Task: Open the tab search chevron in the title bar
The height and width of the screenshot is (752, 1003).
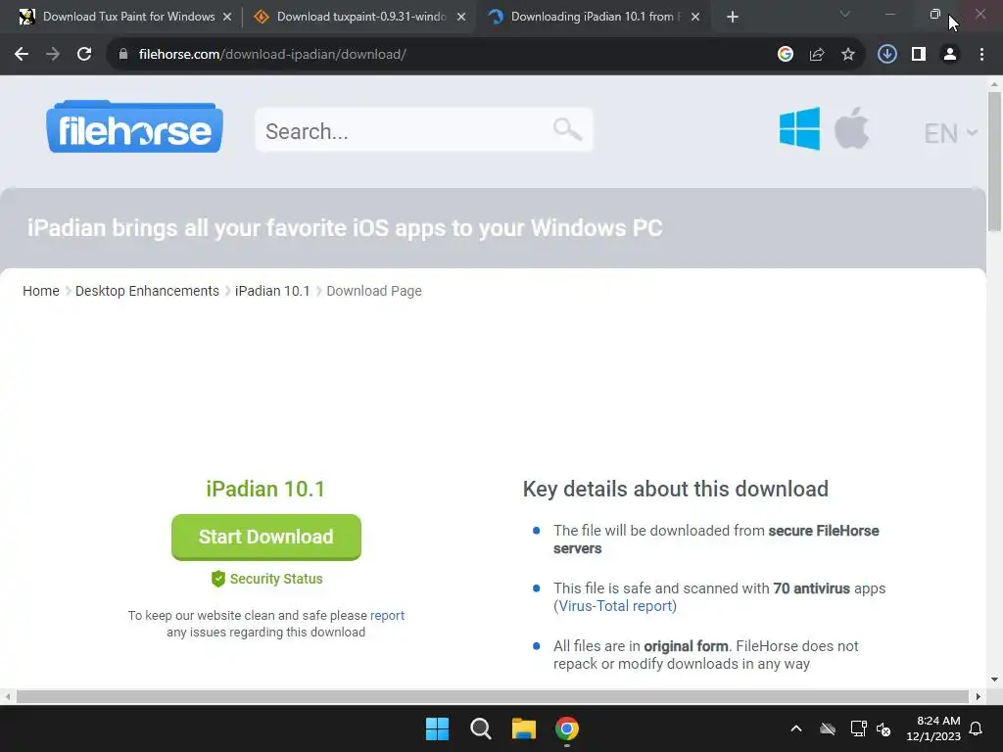Action: click(x=845, y=14)
